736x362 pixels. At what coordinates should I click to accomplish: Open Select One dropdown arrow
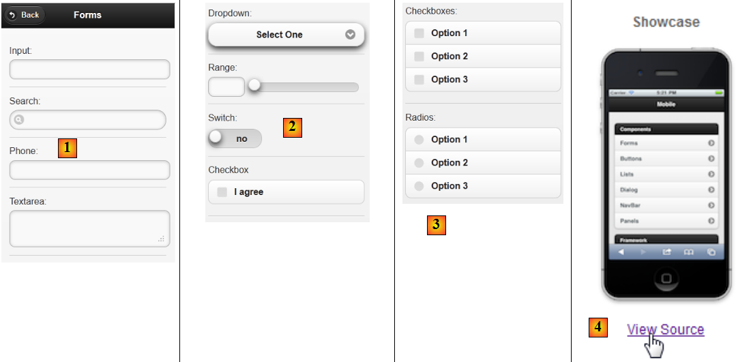351,34
